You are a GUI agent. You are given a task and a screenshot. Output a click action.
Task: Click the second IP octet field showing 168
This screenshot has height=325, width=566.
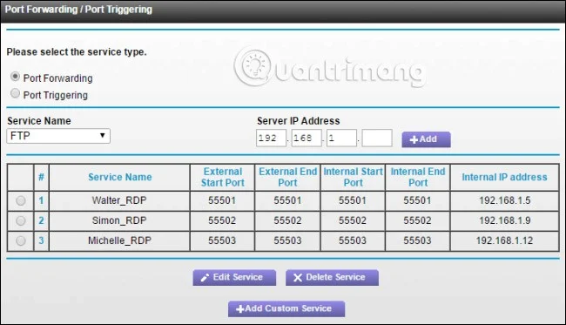(x=307, y=138)
